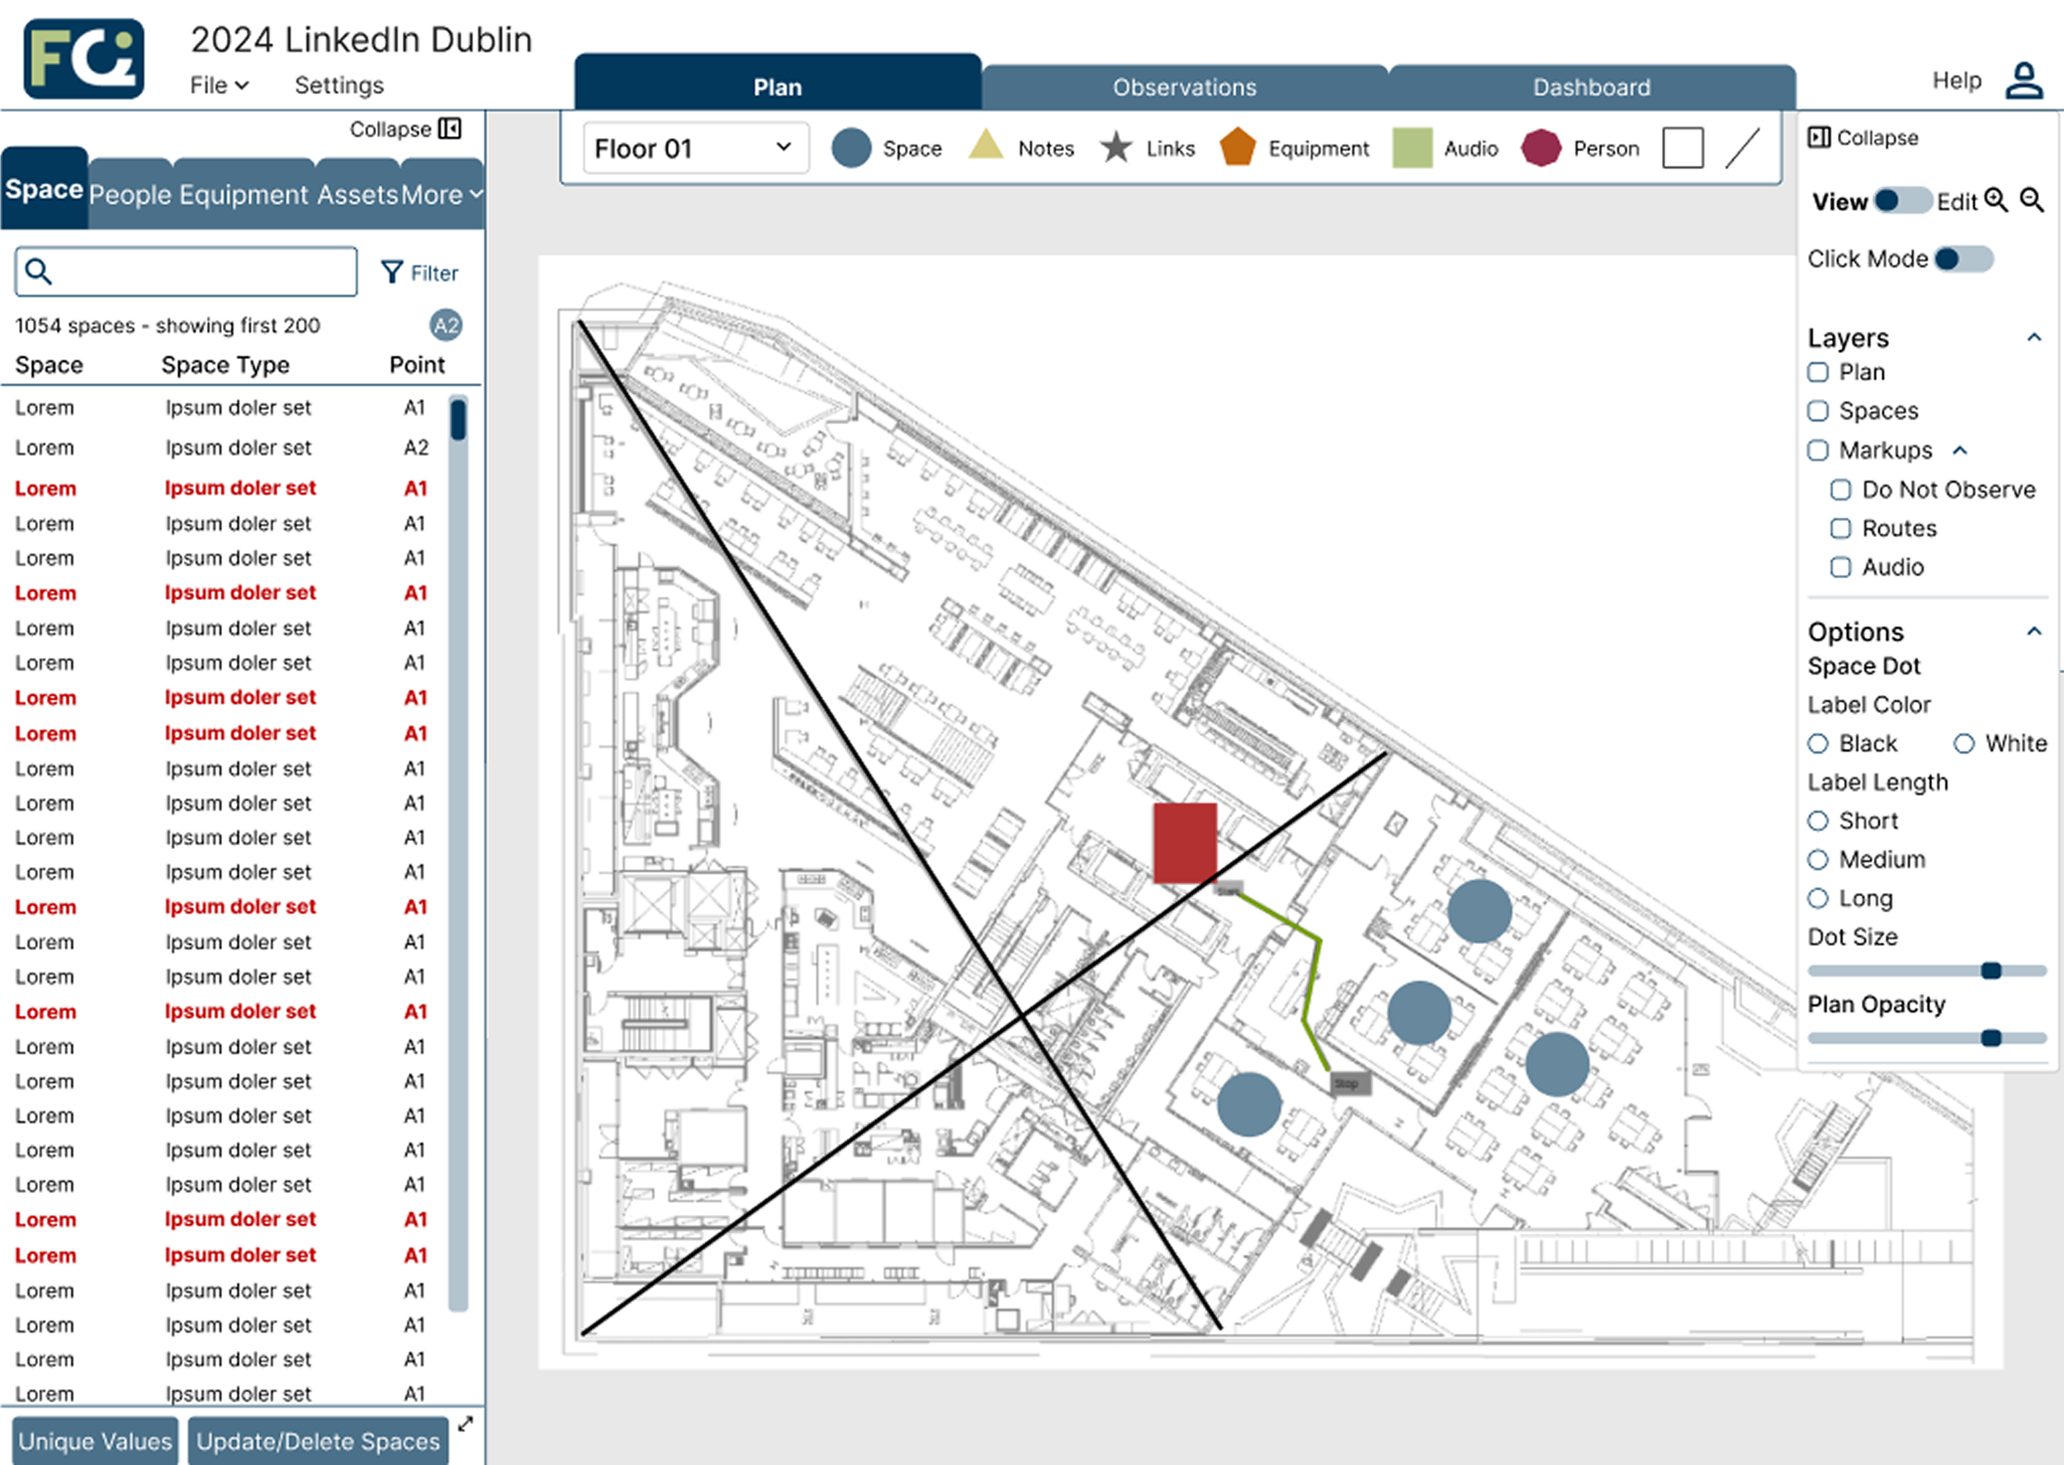Open the File menu dropdown
This screenshot has width=2064, height=1465.
(220, 85)
